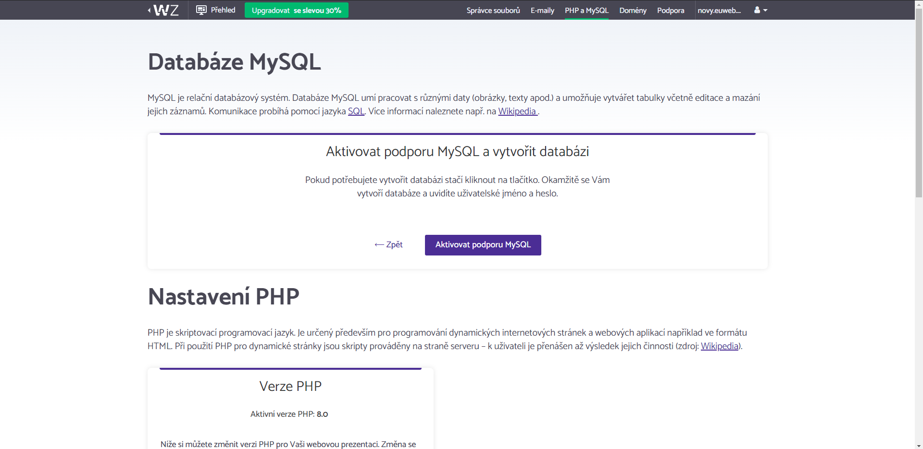Click the Zpět back link
923x449 pixels.
388,244
